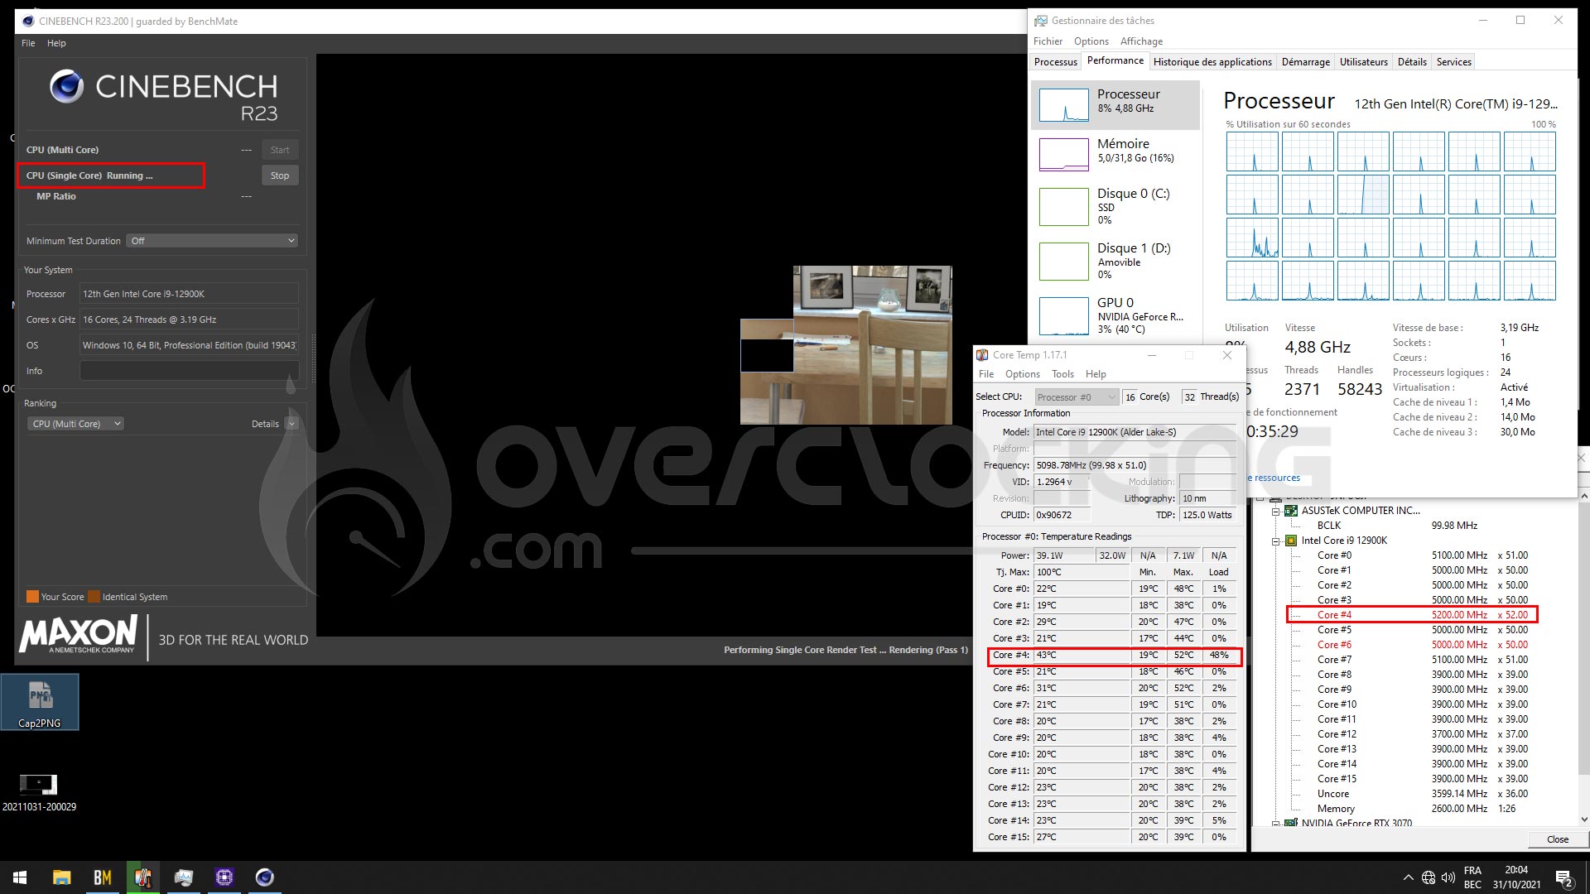Expand the ranking Details arrow
This screenshot has height=894, width=1590.
[x=291, y=424]
